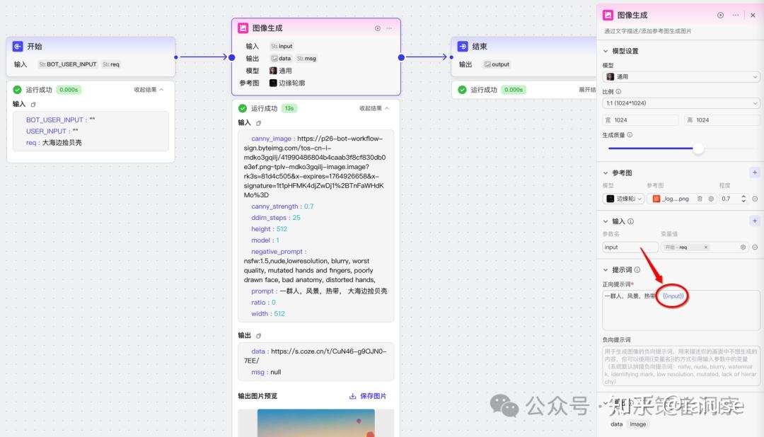Open the 模型 dropdown showing 通用
This screenshot has height=437, width=764.
(681, 76)
